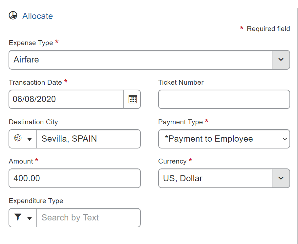
Task: Open the Allocate link
Action: (37, 16)
